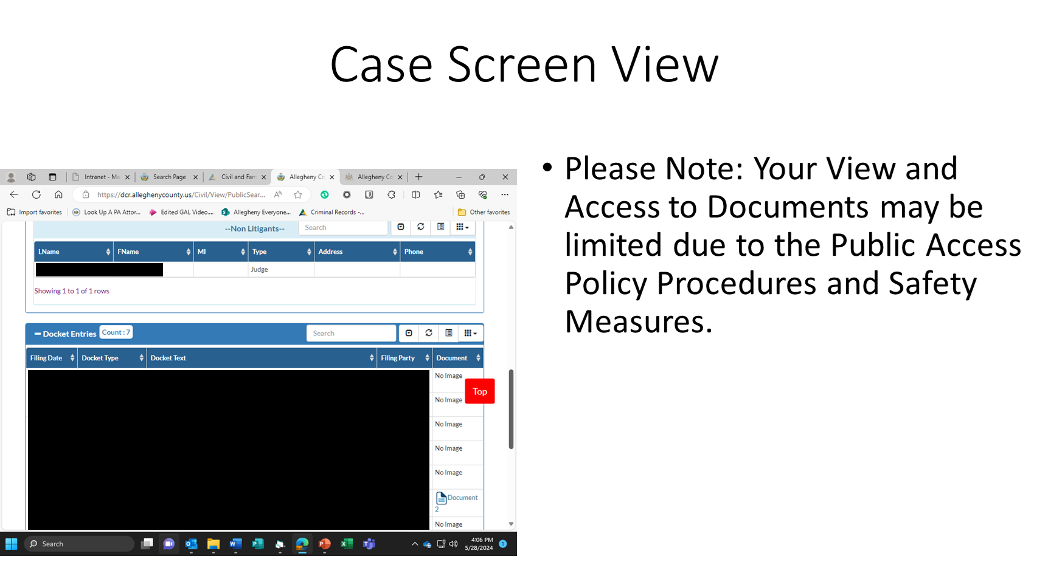Open the Non Litigants columns dropdown

coord(462,227)
